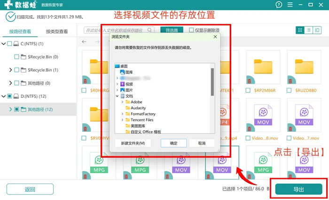The height and width of the screenshot is (200, 329).
Task: Select the Video...8.mov file thumbnail
Action: 263,115
